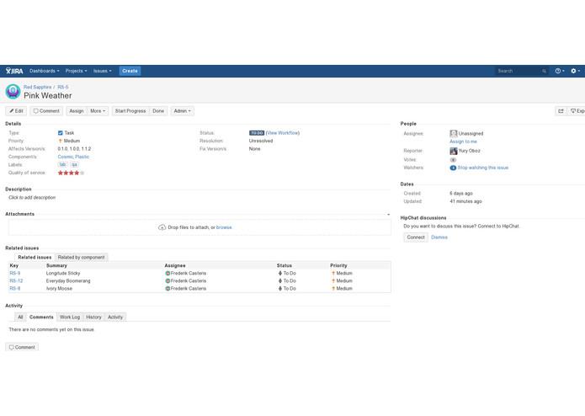The width and height of the screenshot is (585, 416).
Task: Click the votes count badge
Action: pos(453,160)
